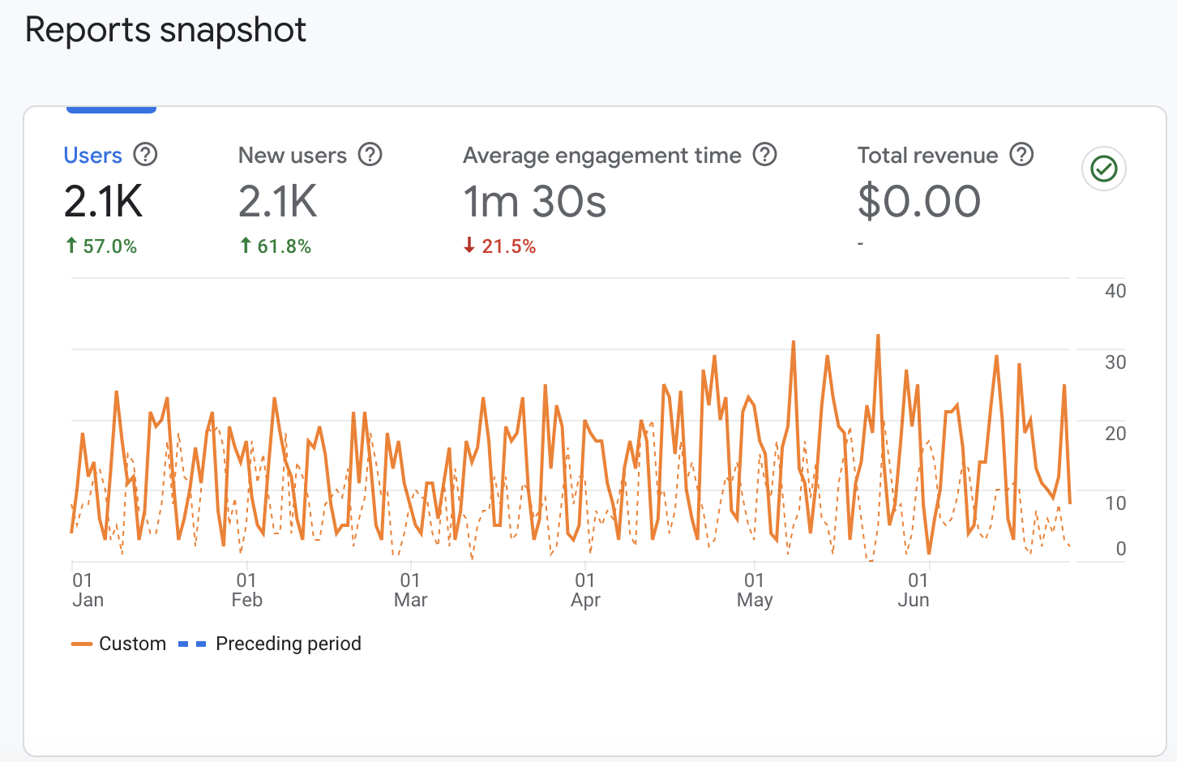Screen dimensions: 1177x762
Task: Open help icon beside Total revenue
Action: tap(1022, 154)
